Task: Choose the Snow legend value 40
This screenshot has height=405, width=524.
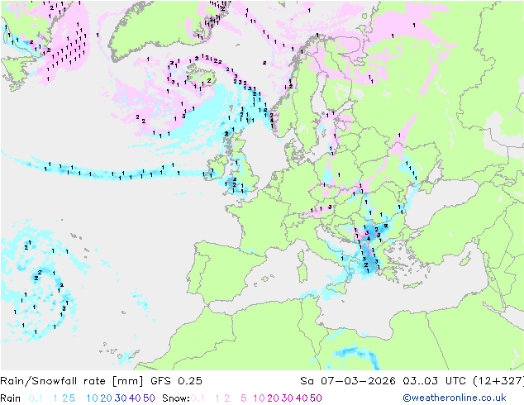Action: [302, 398]
